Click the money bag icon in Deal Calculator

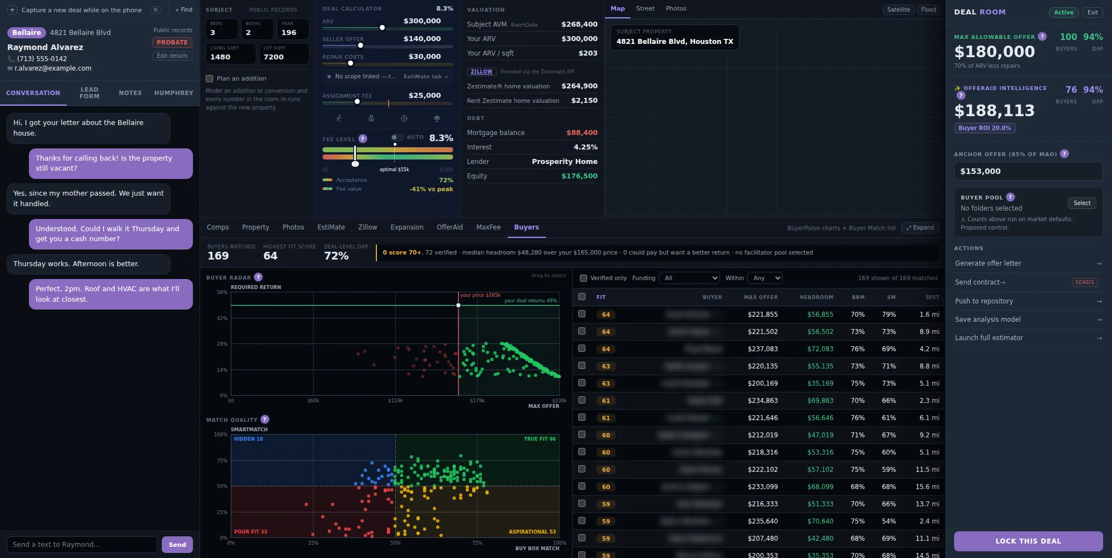click(x=371, y=118)
